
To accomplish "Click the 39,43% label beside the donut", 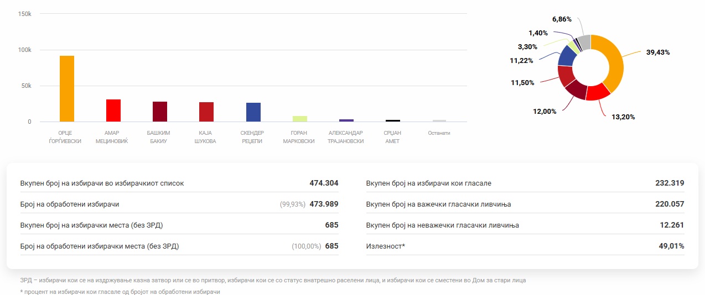I will tap(657, 52).
